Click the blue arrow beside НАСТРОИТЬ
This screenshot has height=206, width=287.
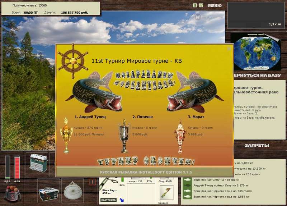click(122, 200)
